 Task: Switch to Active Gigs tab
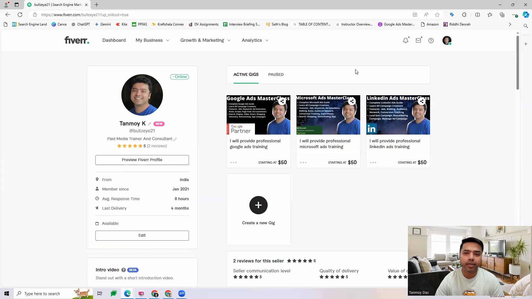click(246, 74)
